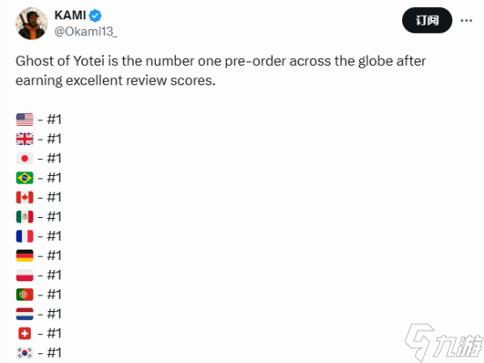Screen dimensions: 484x363
Task: Click the United Kingdom flag emoji
Action: 25,139
